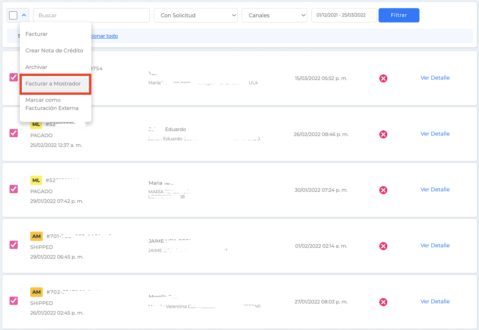Viewport: 479px width, 330px height.
Task: Click AM channel badge on #701 order
Action: pyautogui.click(x=37, y=236)
